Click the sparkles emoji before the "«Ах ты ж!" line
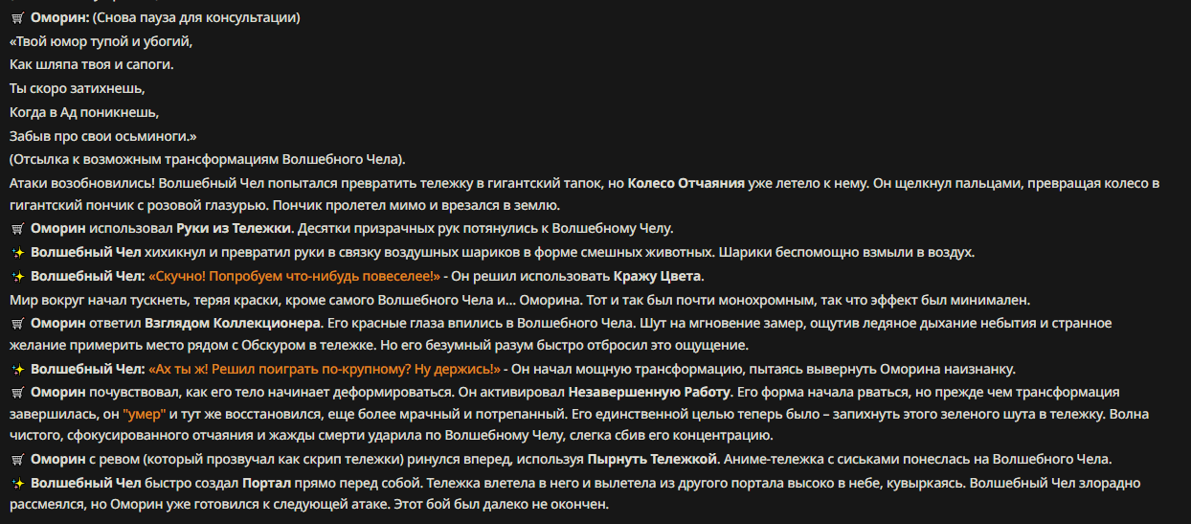Image resolution: width=1191 pixels, height=524 pixels. (x=17, y=369)
